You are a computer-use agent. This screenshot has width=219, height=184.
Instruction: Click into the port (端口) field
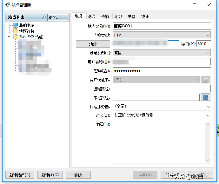coord(203,44)
